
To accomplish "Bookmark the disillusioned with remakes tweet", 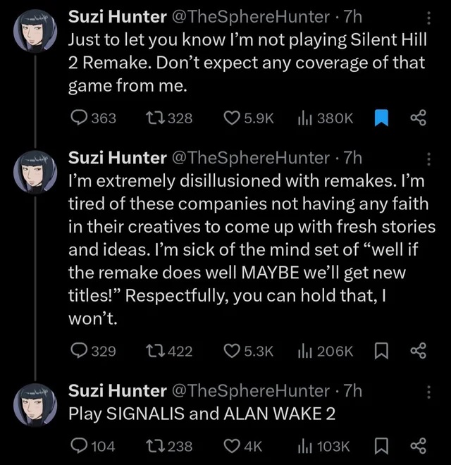I will (381, 350).
